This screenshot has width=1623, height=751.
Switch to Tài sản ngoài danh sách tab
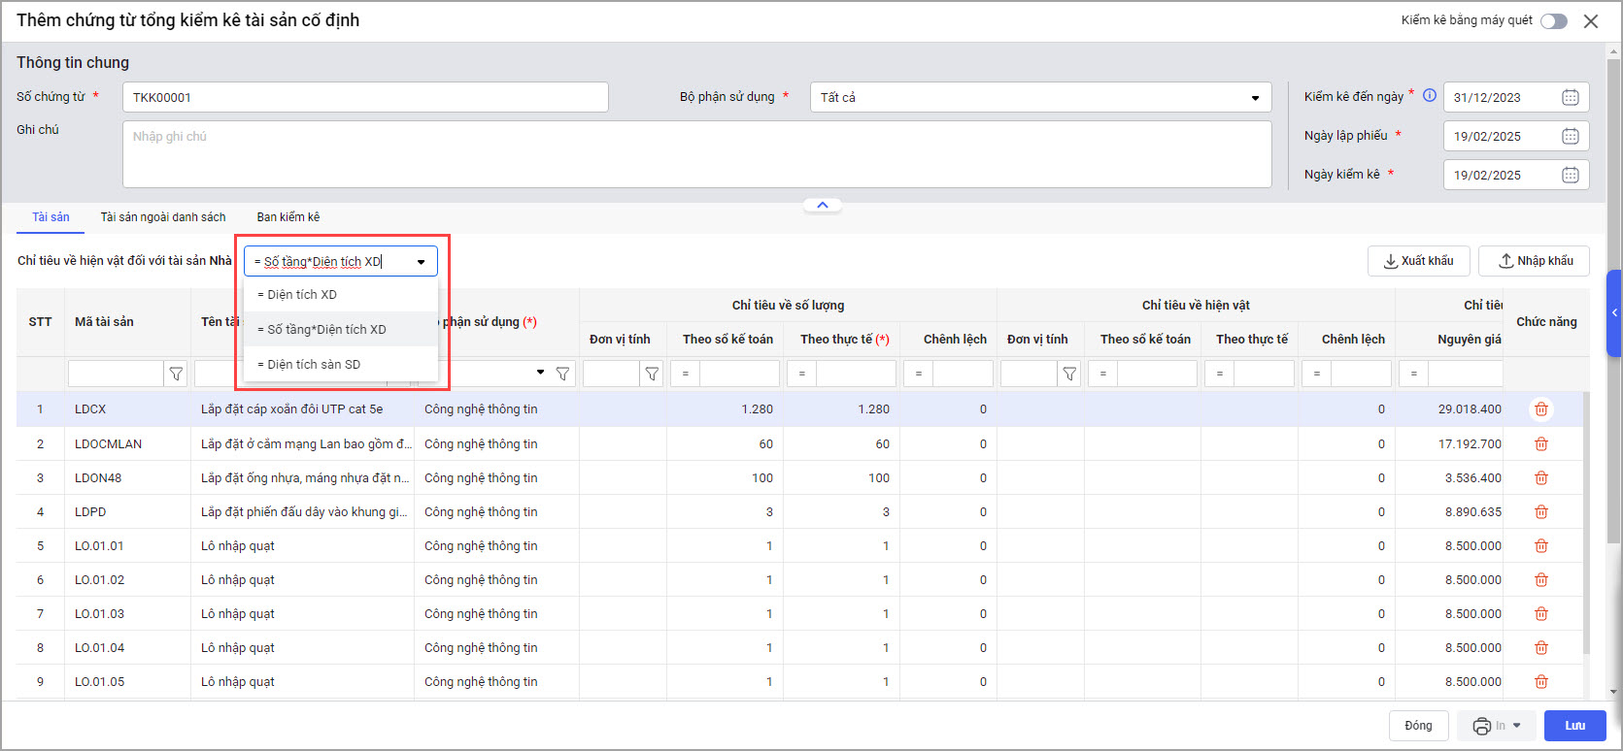[163, 217]
